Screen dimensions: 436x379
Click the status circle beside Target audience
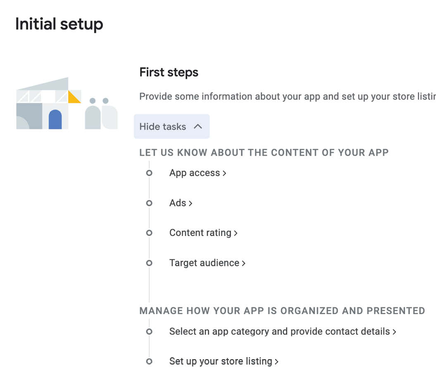click(149, 263)
